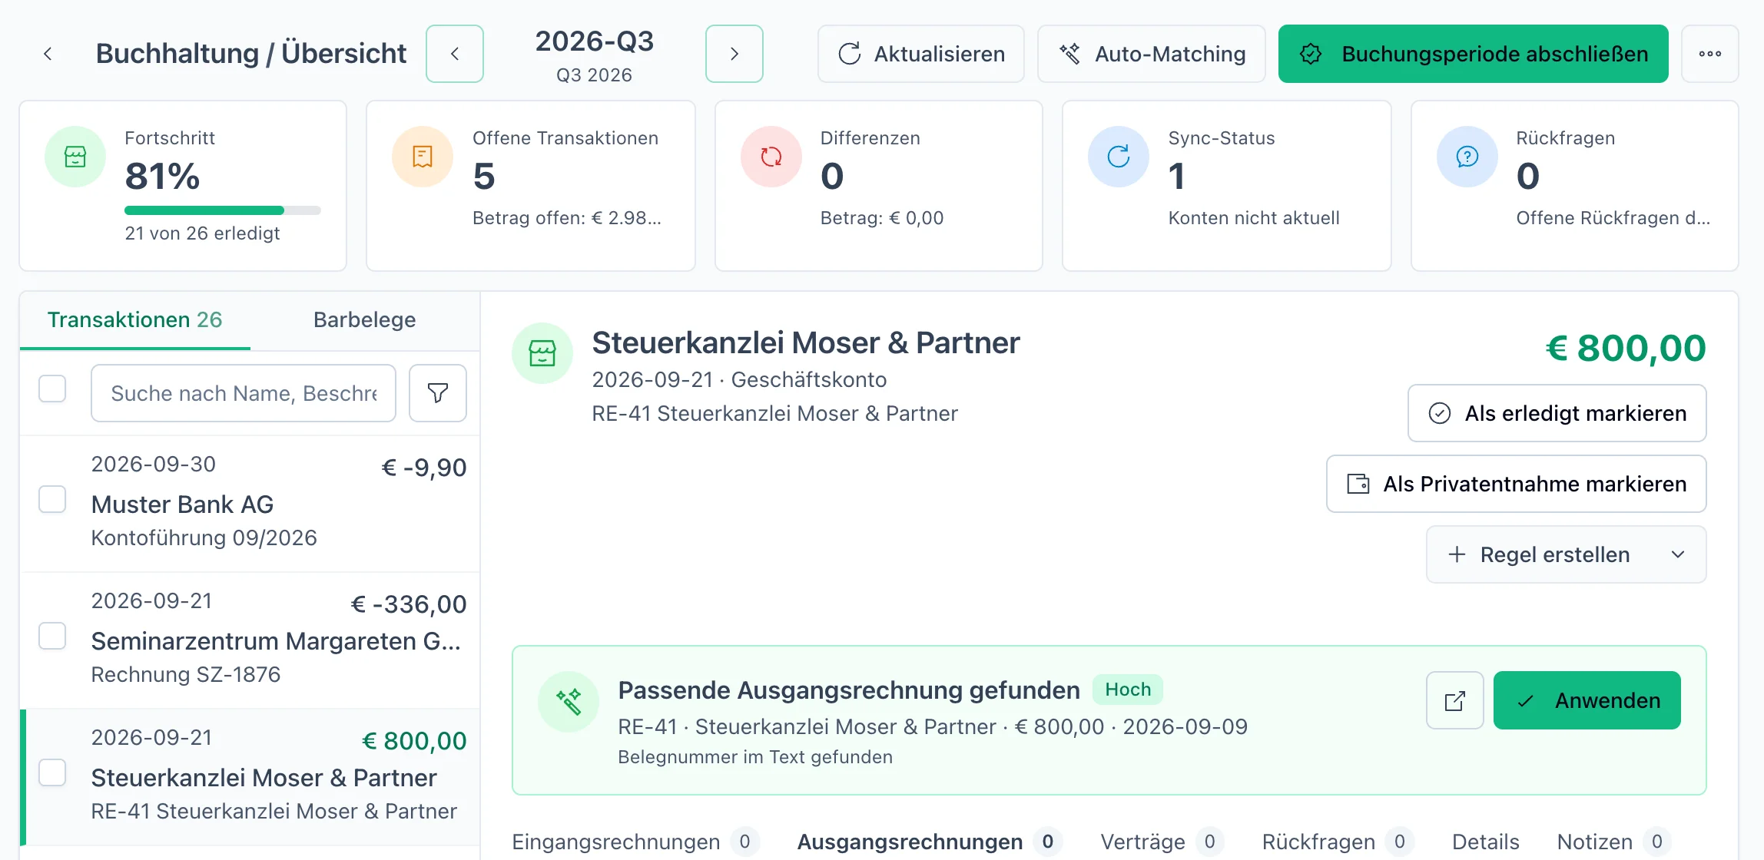Image resolution: width=1764 pixels, height=860 pixels.
Task: Focus the Suche nach Name search field
Action: (244, 393)
